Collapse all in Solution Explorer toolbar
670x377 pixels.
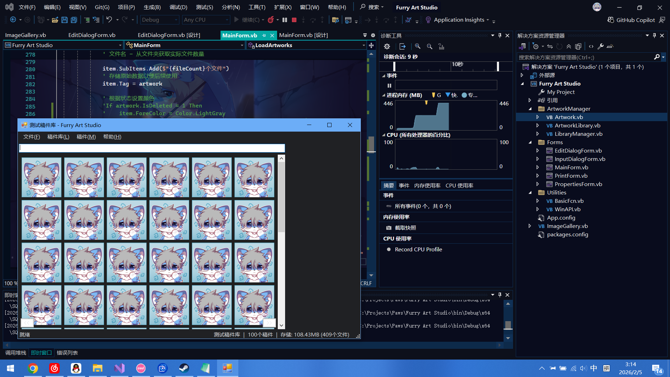tap(569, 46)
